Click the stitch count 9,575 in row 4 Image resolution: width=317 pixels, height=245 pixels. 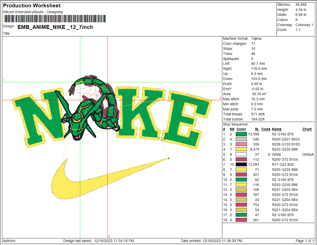click(255, 149)
